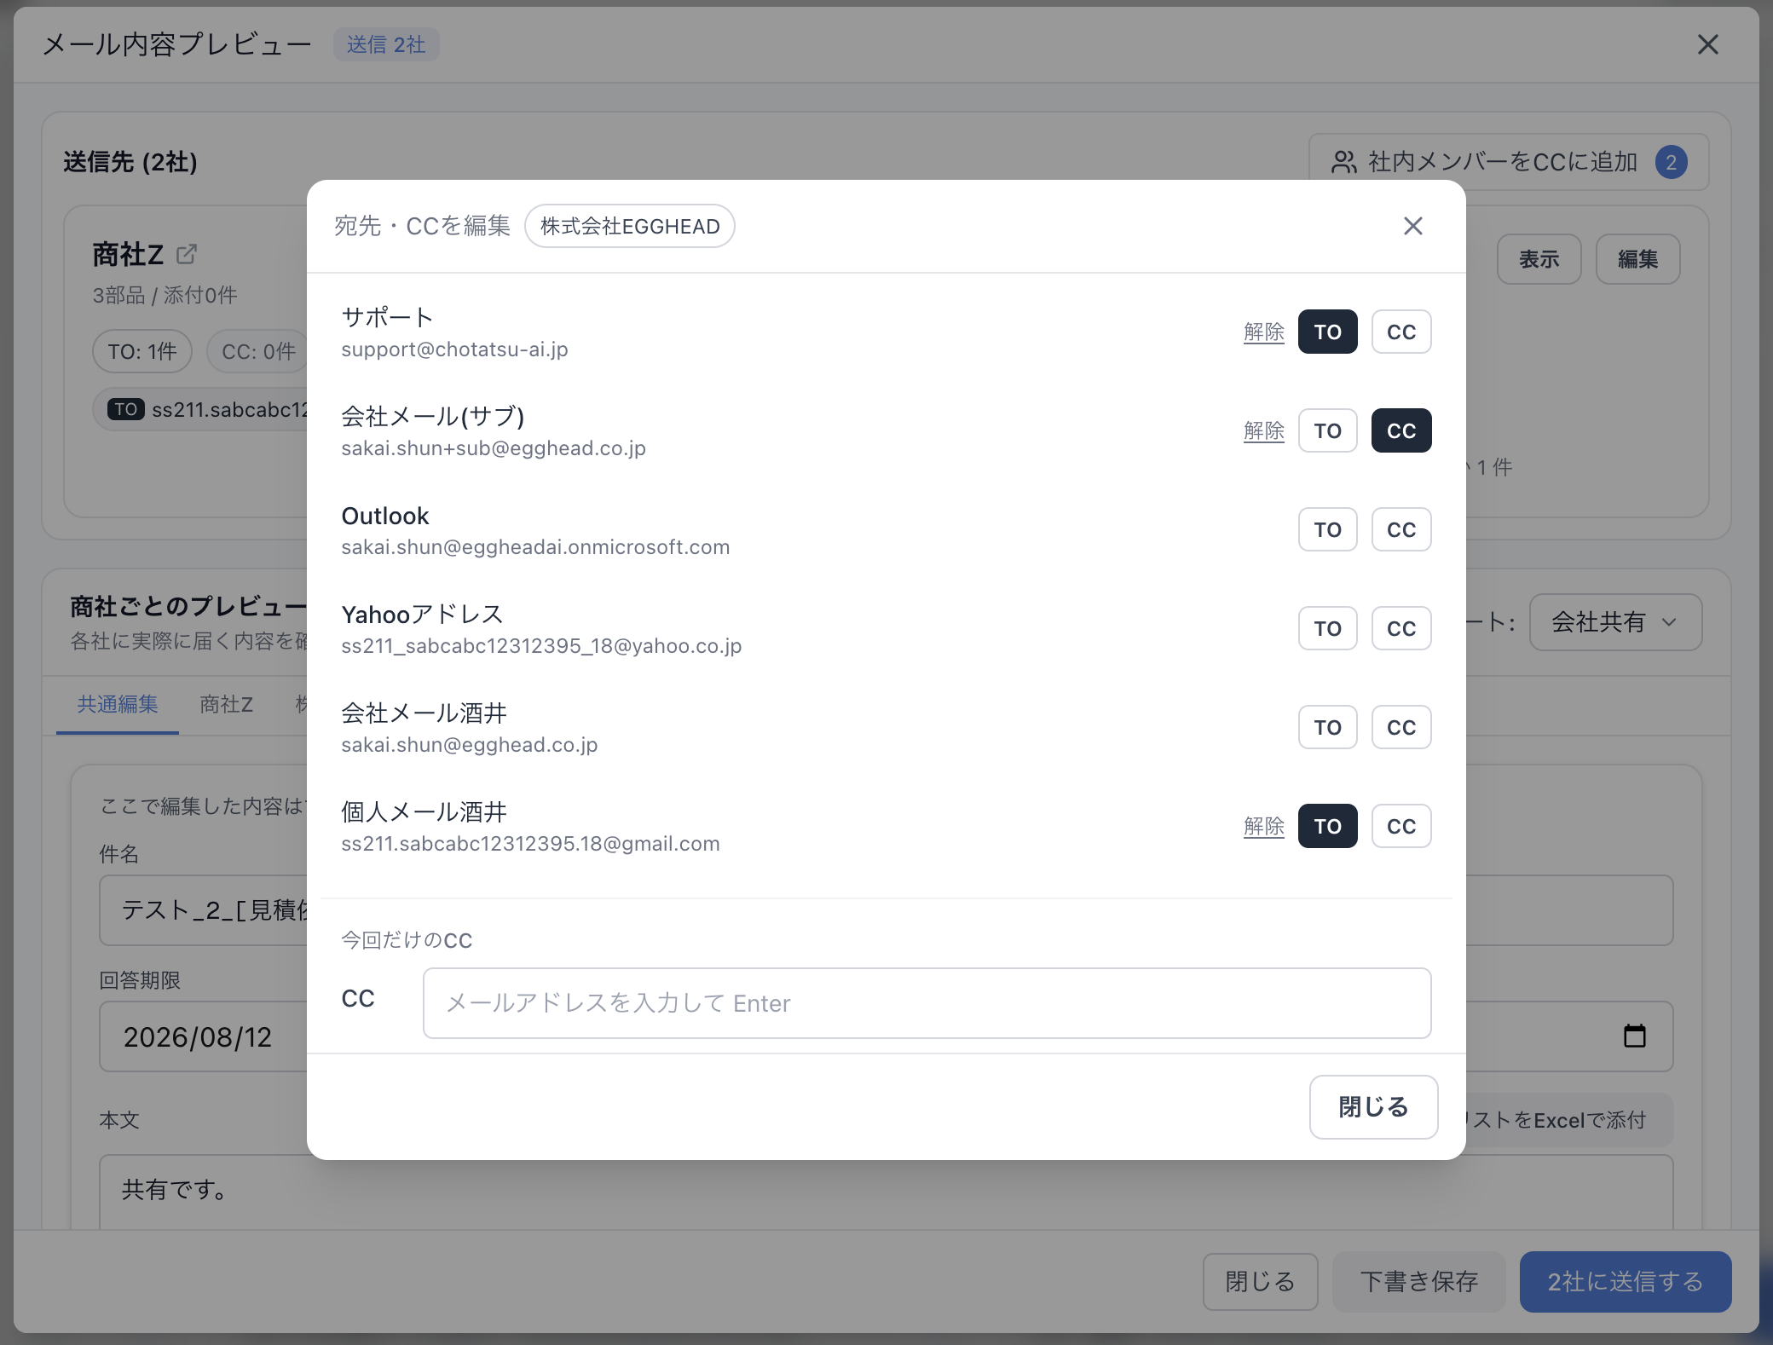Click the 株式会社EGGHEAD company chip
The width and height of the screenshot is (1773, 1345).
(x=630, y=226)
